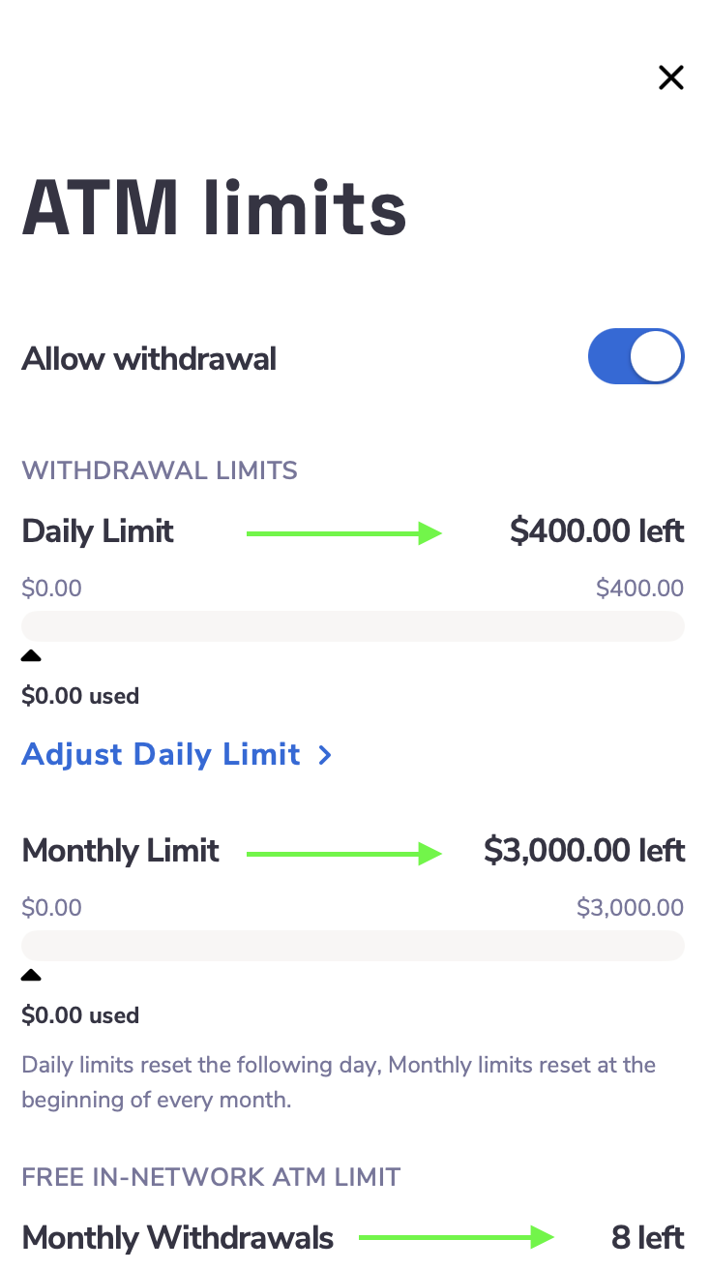Select the $3,000.00 left amount
Image resolution: width=710 pixels, height=1270 pixels.
coord(584,851)
